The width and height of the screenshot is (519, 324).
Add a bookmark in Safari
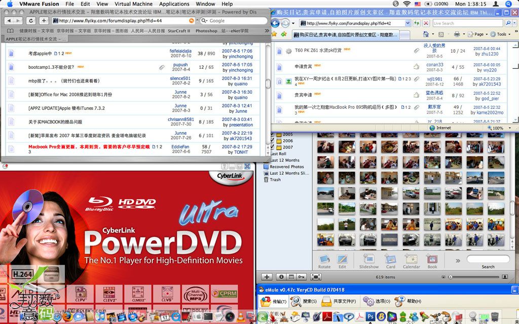[44, 20]
